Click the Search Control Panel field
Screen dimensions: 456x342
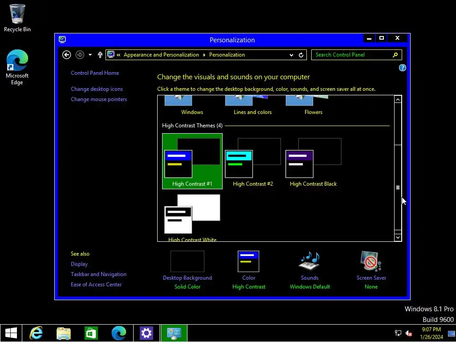tap(357, 55)
